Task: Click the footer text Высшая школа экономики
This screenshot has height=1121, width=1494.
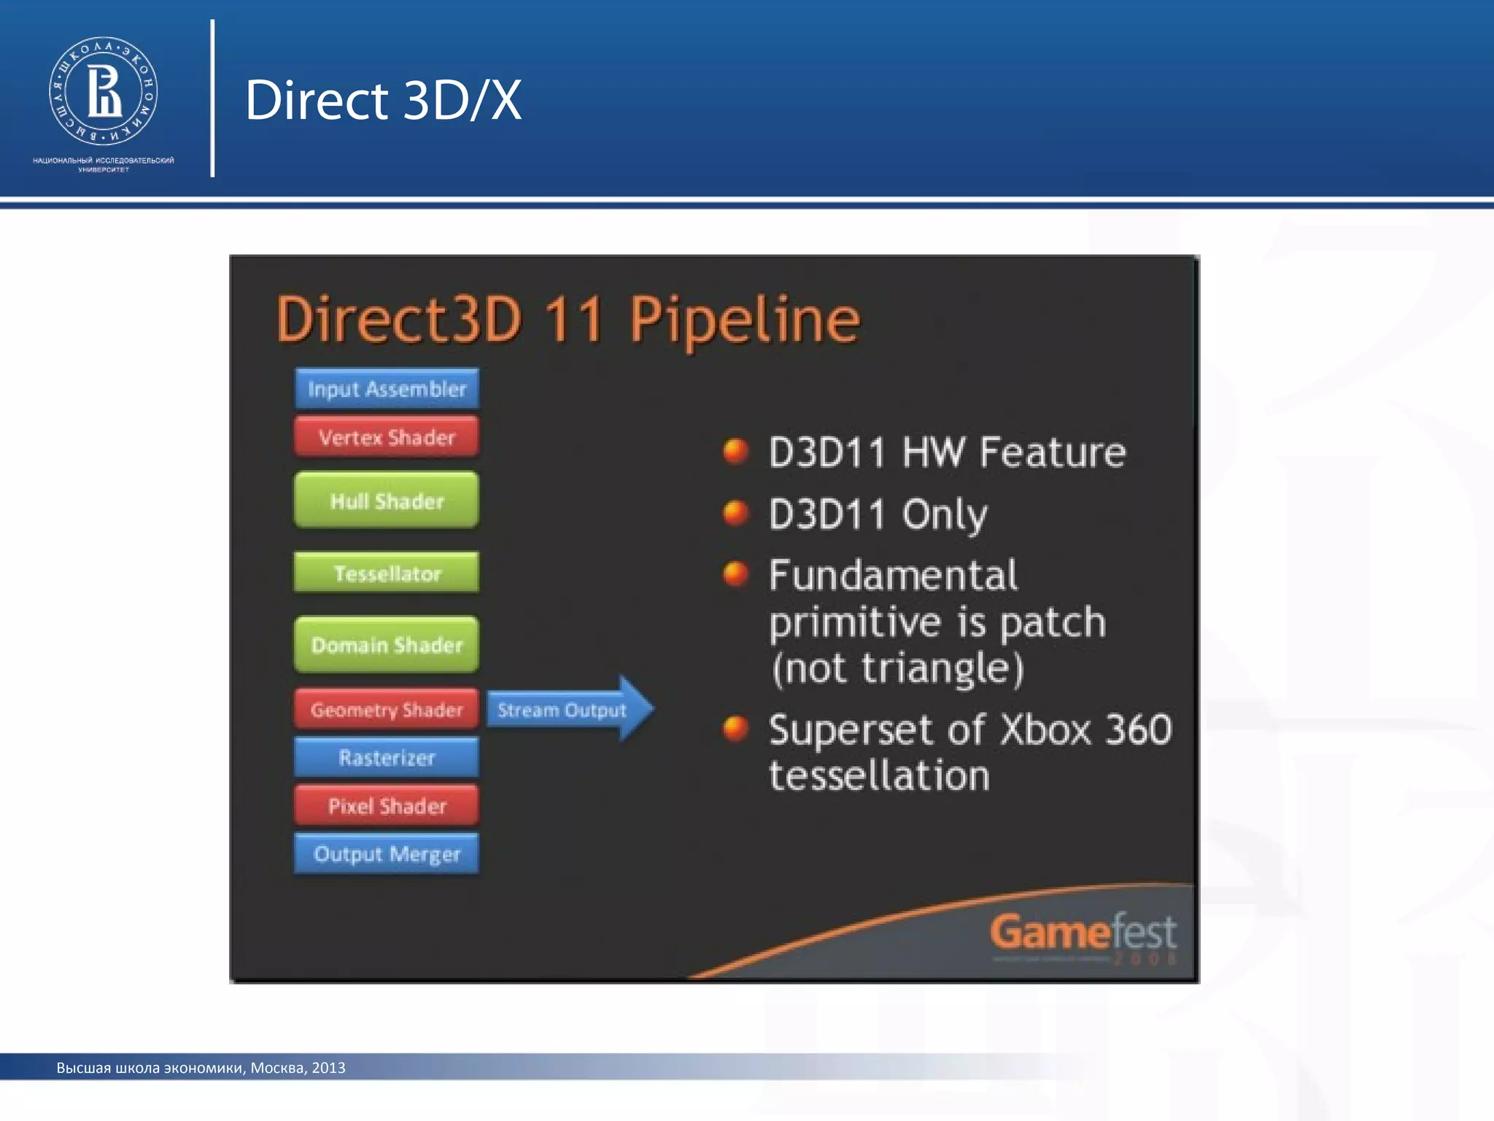Action: click(201, 1068)
